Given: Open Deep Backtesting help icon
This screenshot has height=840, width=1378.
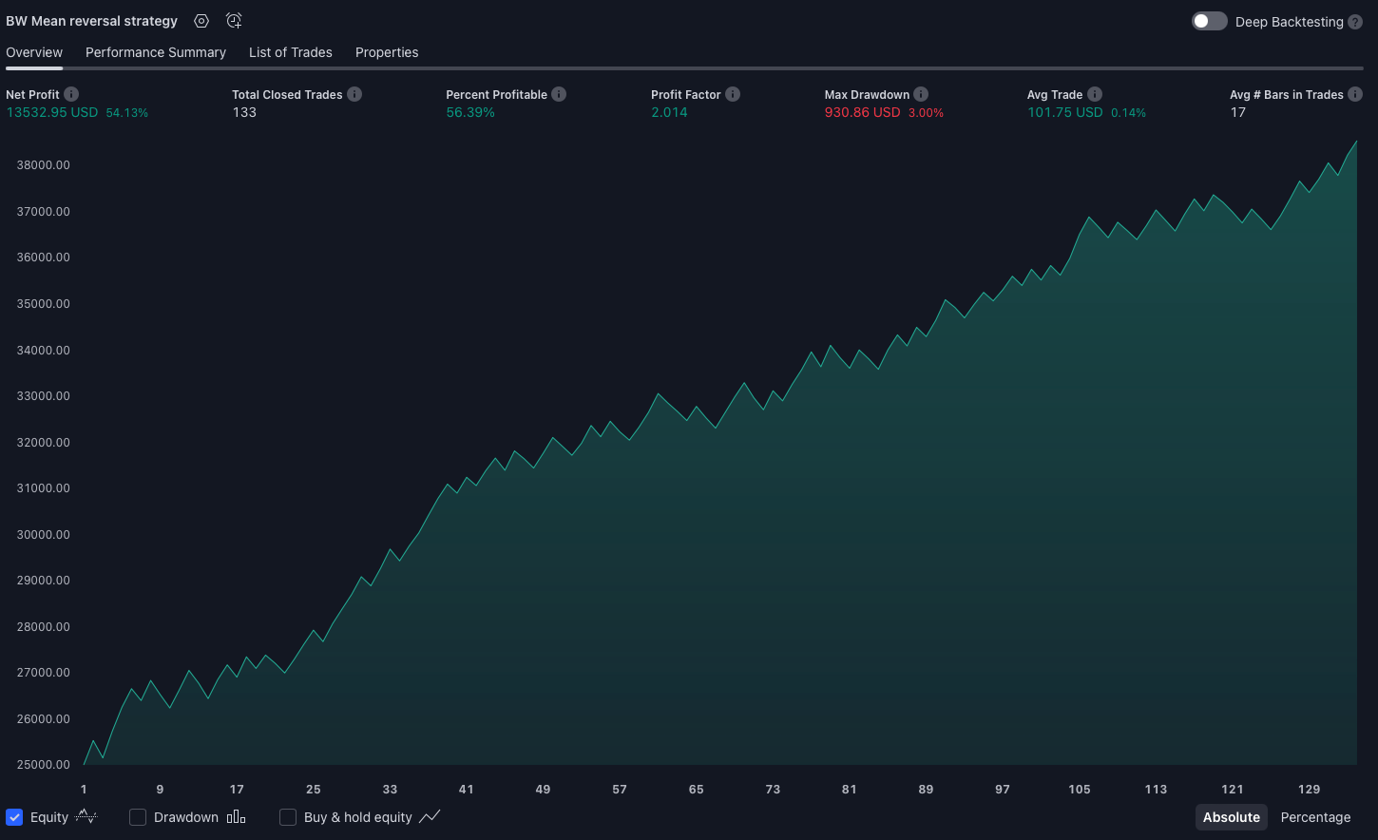Looking at the screenshot, I should tap(1355, 22).
